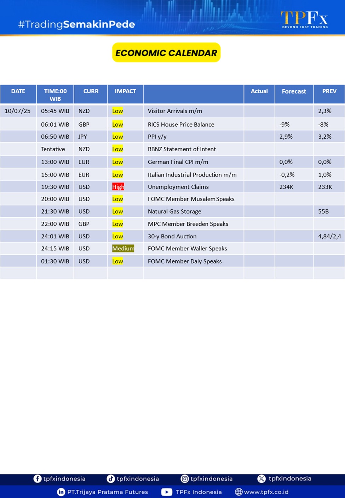
Task: Click the LinkedIn icon for PT.Trijaya Pratama
Action: tap(61, 492)
